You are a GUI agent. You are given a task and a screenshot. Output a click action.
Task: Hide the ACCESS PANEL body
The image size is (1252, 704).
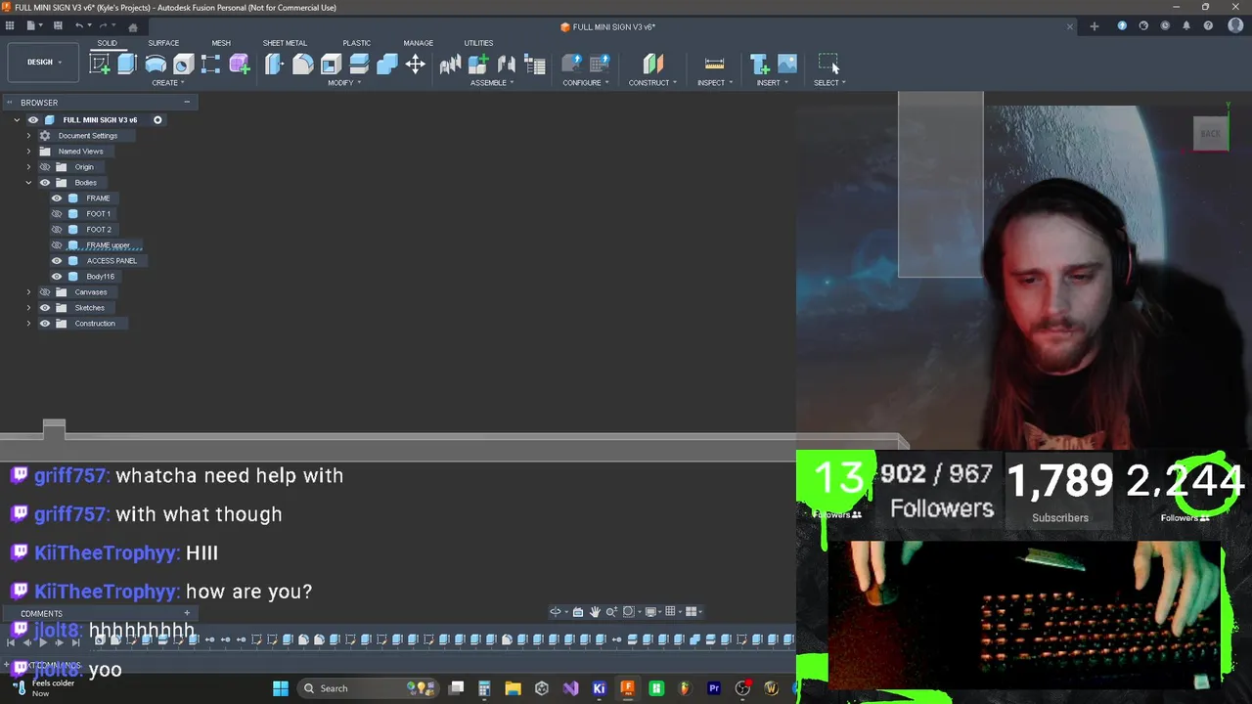click(57, 261)
